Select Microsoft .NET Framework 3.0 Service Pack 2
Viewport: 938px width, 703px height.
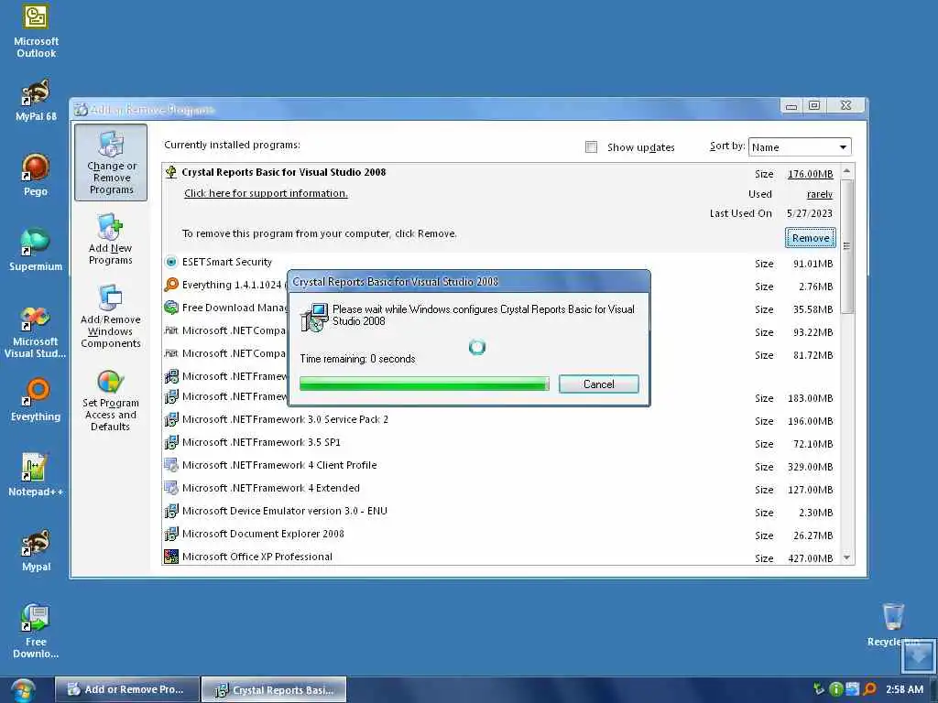click(x=501, y=420)
